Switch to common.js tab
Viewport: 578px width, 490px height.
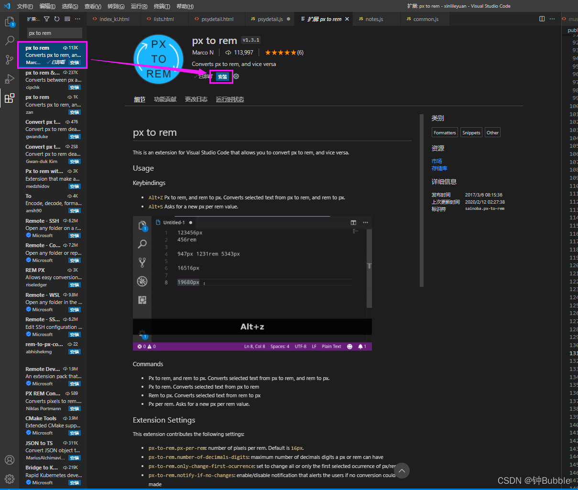point(425,19)
